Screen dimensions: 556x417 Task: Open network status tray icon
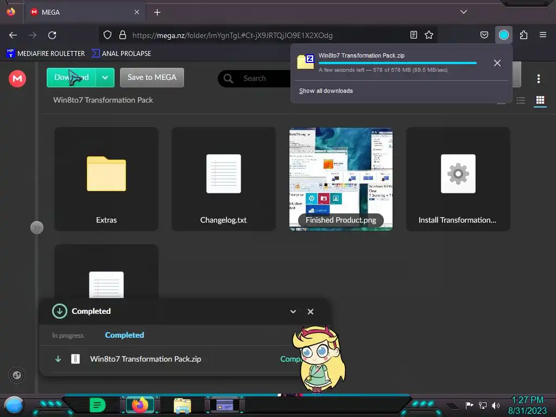coord(482,405)
